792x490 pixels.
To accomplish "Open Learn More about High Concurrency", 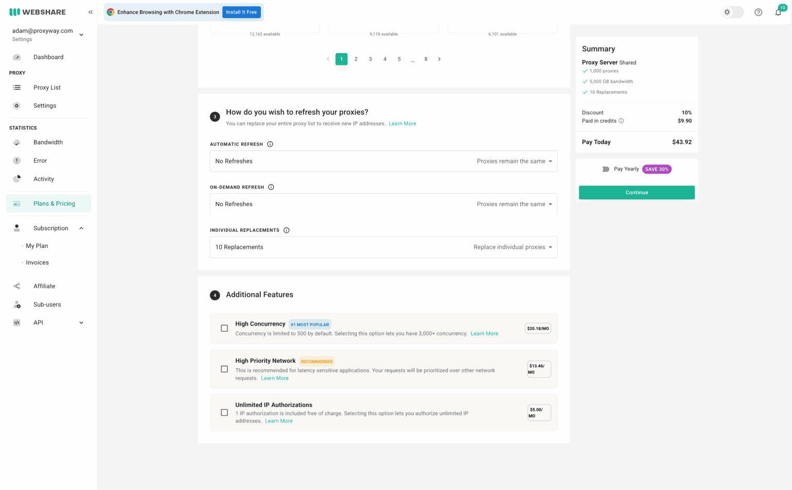I will coord(484,333).
